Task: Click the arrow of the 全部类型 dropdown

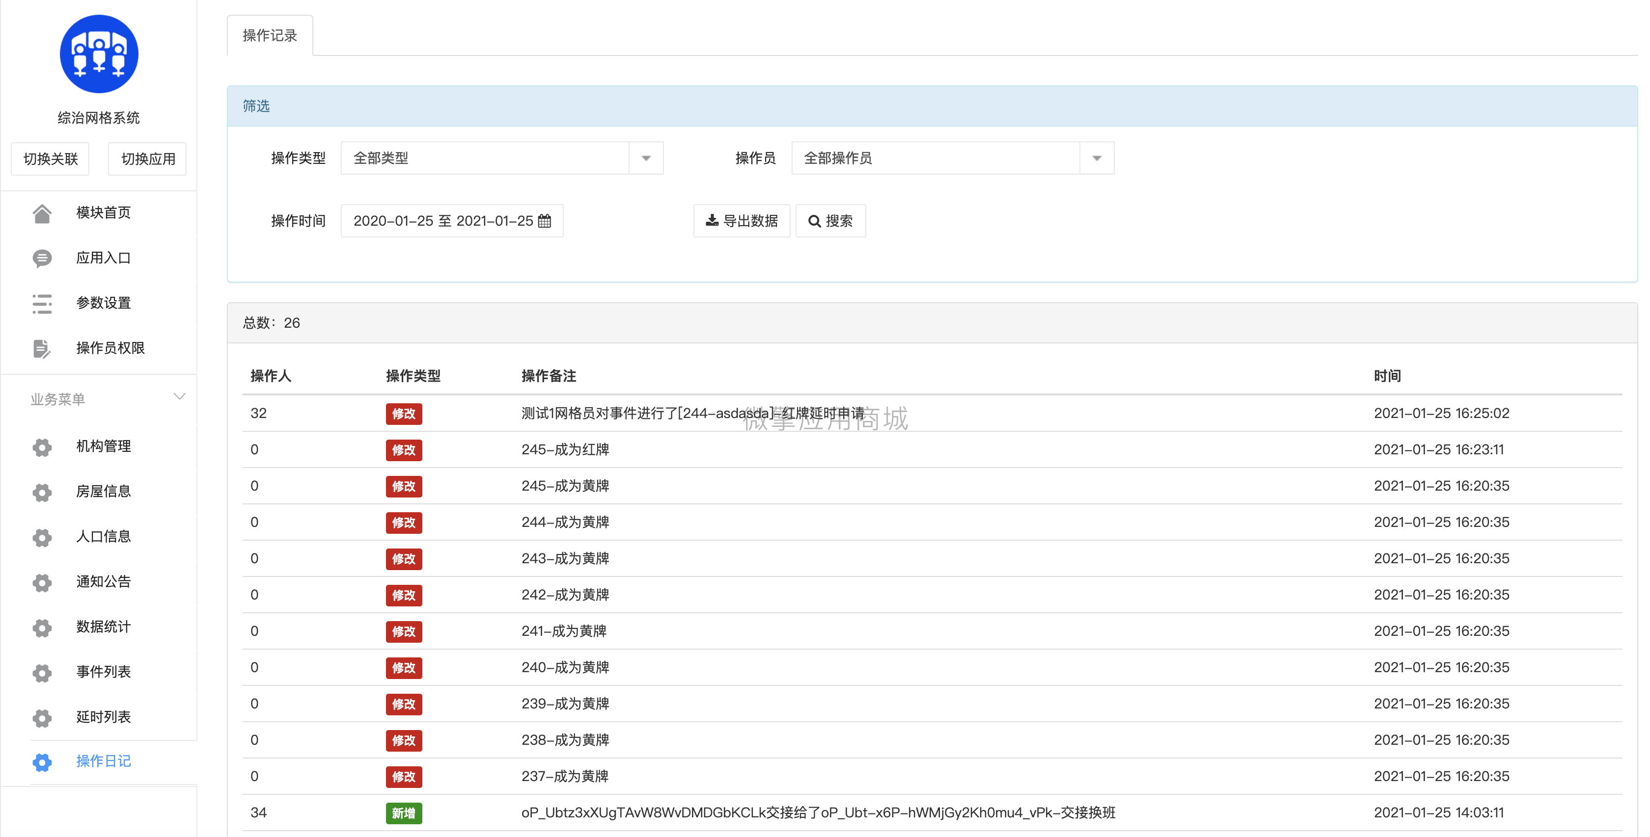Action: (646, 158)
